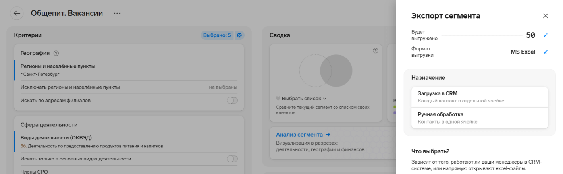
Task: Select the Загрузка в CRM option
Action: point(480,97)
